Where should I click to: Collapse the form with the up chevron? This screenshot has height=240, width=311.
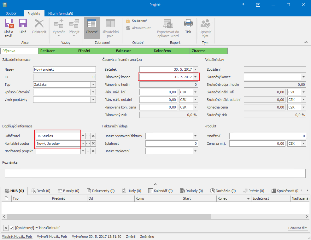pos(155,184)
